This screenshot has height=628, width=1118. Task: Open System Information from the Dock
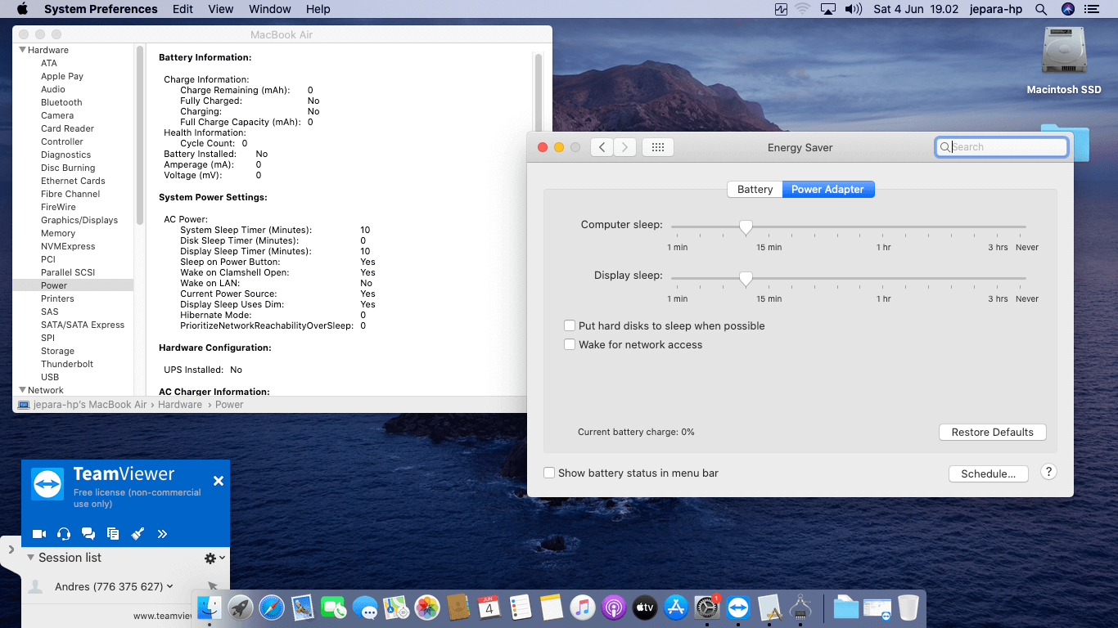click(800, 608)
